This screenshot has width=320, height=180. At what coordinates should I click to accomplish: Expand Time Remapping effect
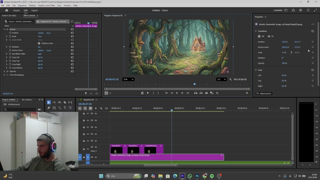coord(4,75)
